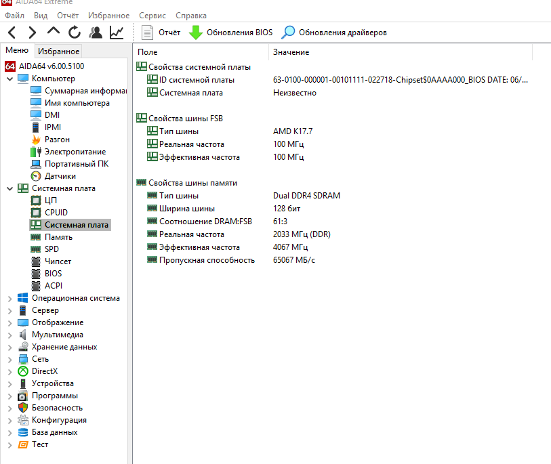Open the Вид menu
This screenshot has height=464, width=551.
tap(41, 16)
